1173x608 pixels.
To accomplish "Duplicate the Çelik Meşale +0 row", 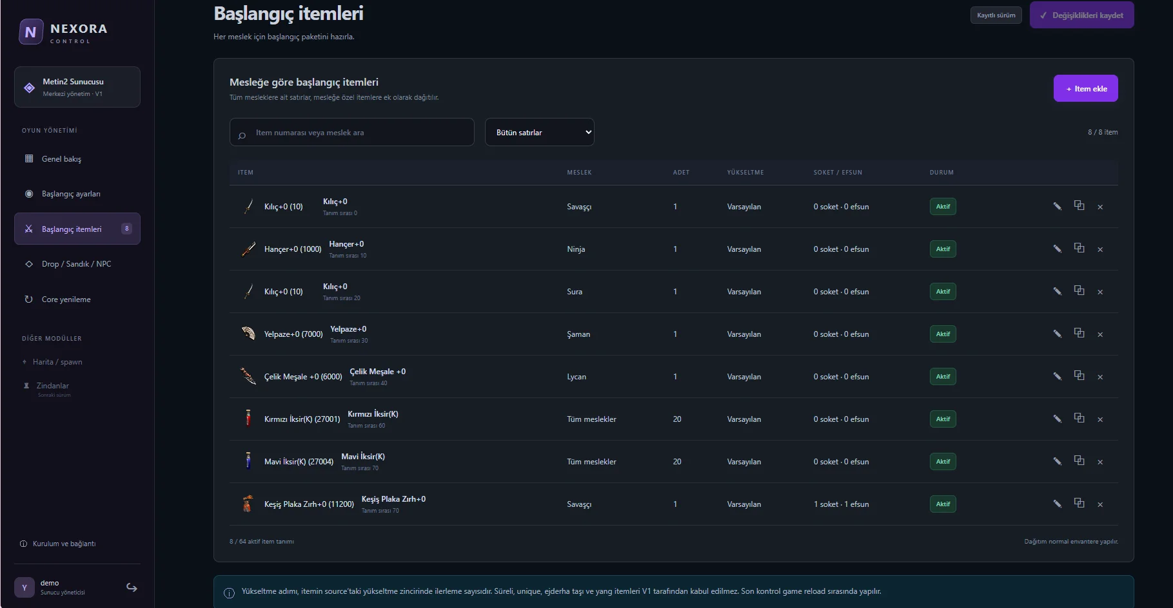I will point(1079,375).
